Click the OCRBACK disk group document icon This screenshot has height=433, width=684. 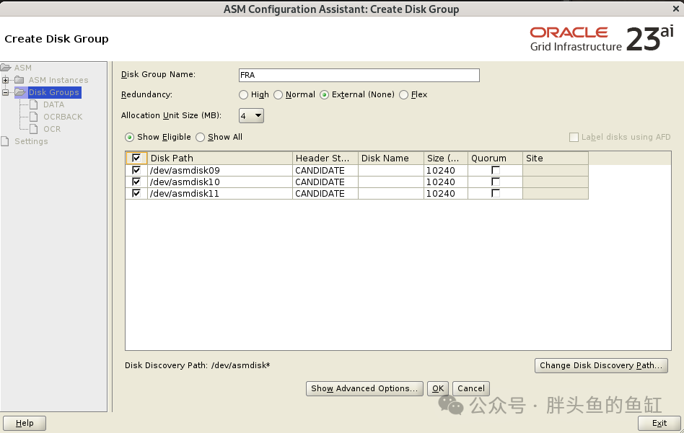coord(34,117)
